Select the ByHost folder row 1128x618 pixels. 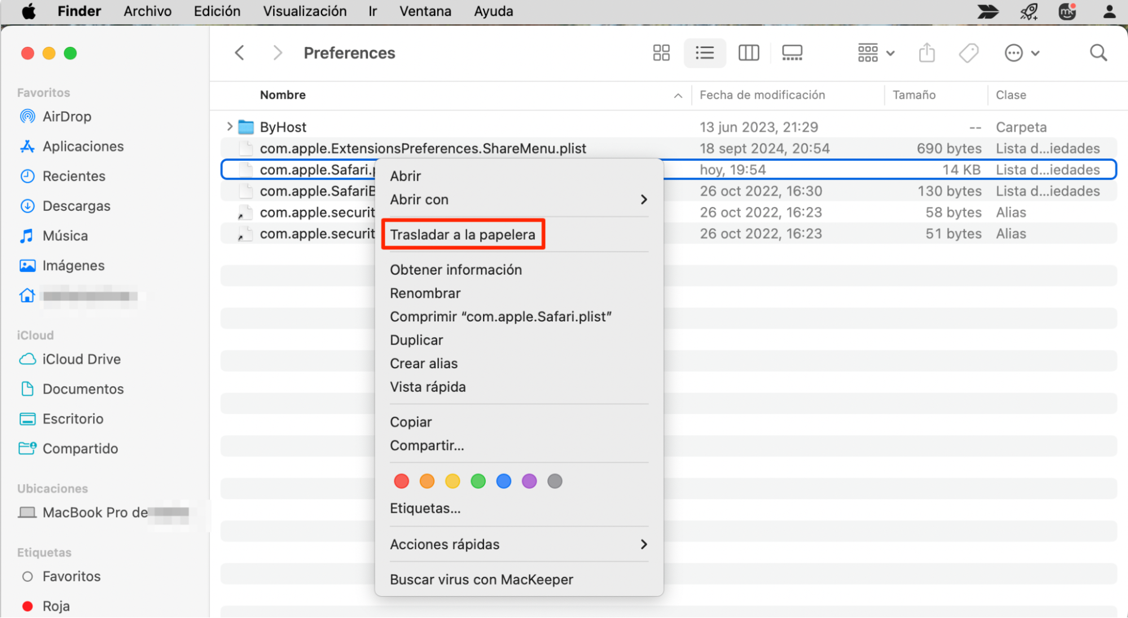tap(669, 127)
